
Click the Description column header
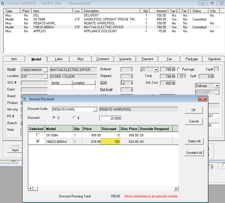pyautogui.click(x=111, y=11)
